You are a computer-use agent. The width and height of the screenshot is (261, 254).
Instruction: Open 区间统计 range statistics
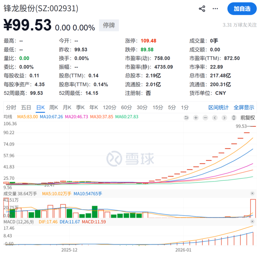[218, 107]
